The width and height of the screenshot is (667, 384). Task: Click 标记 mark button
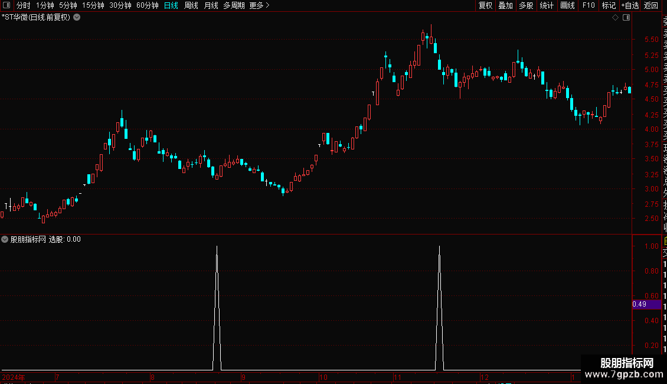point(609,5)
